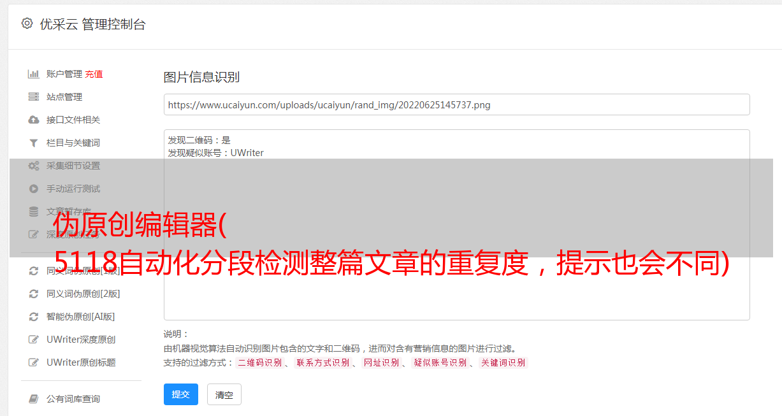
Task: Open 同义词伪原创[2版]
Action: point(83,294)
